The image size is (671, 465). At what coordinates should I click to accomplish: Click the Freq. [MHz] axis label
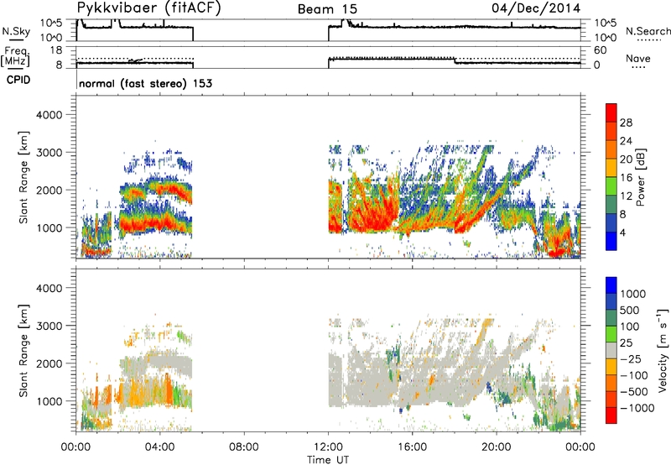click(16, 56)
